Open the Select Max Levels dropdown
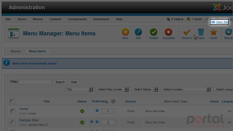The image size is (233, 131). pyautogui.click(x=112, y=89)
